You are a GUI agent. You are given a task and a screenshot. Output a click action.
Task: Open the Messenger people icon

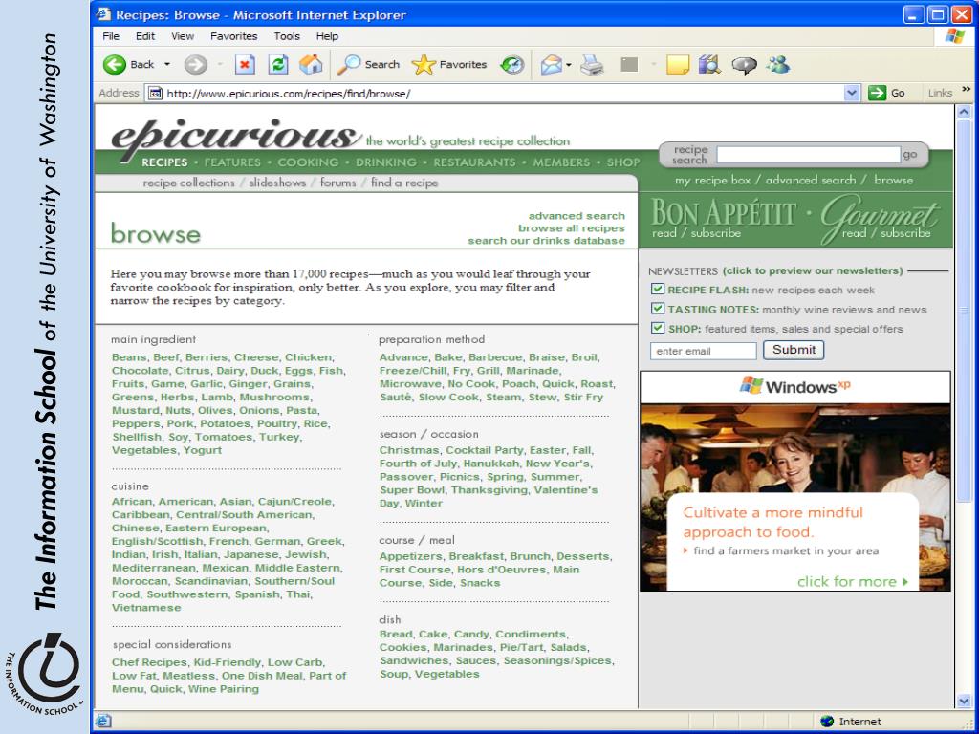[x=778, y=64]
